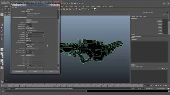Open Options menu in layer editor

tap(137, 67)
